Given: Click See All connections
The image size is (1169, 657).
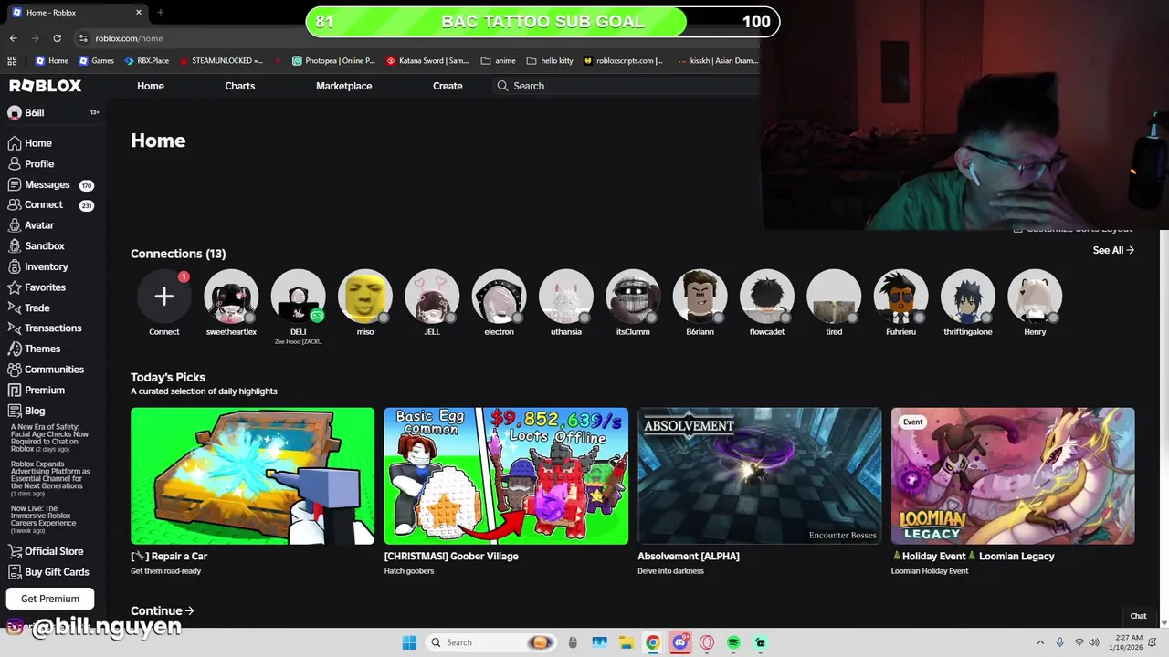Looking at the screenshot, I should (x=1113, y=250).
